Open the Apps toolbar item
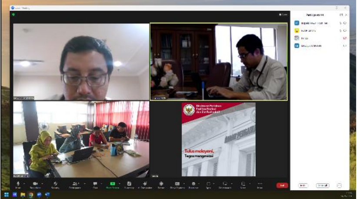 pos(208,185)
